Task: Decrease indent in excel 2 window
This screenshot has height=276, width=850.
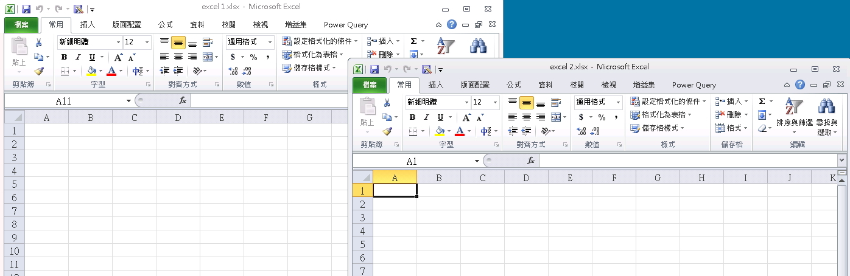Action: 513,131
